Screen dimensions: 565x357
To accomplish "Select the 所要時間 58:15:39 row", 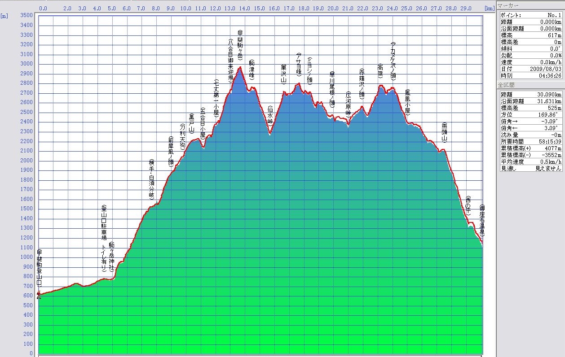I will 530,141.
